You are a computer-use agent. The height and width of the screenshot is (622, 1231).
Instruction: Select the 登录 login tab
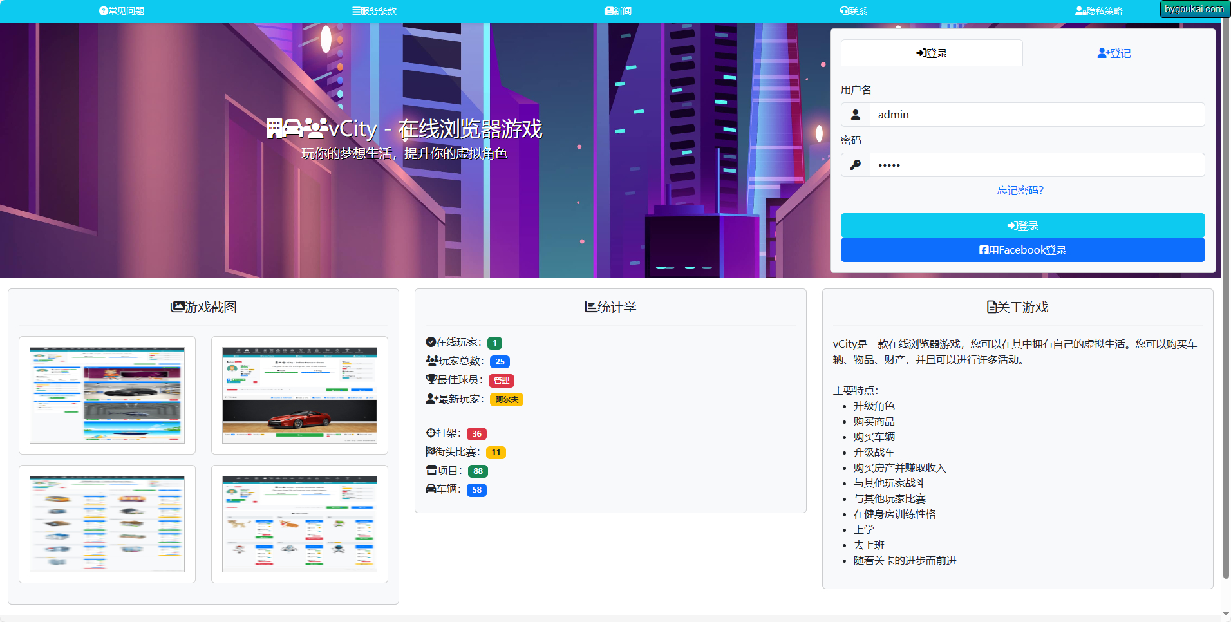pyautogui.click(x=932, y=53)
